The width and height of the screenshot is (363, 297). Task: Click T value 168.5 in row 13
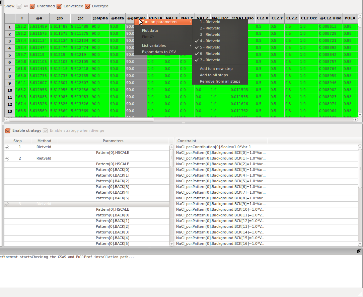point(22,111)
